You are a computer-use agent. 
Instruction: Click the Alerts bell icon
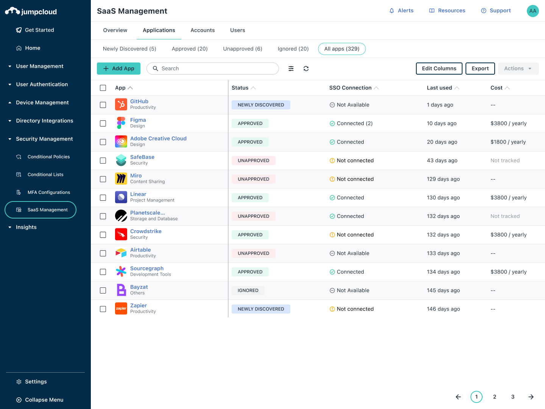pyautogui.click(x=392, y=11)
